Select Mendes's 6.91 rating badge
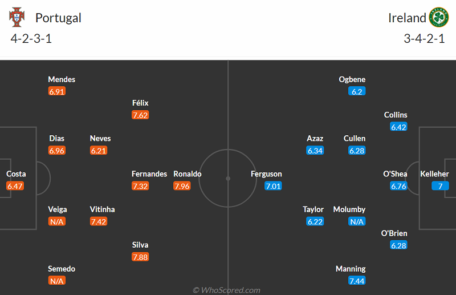 (57, 91)
